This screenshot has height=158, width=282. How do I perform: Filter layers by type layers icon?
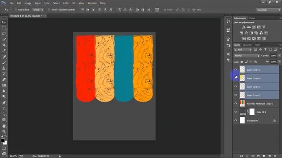tap(265, 50)
